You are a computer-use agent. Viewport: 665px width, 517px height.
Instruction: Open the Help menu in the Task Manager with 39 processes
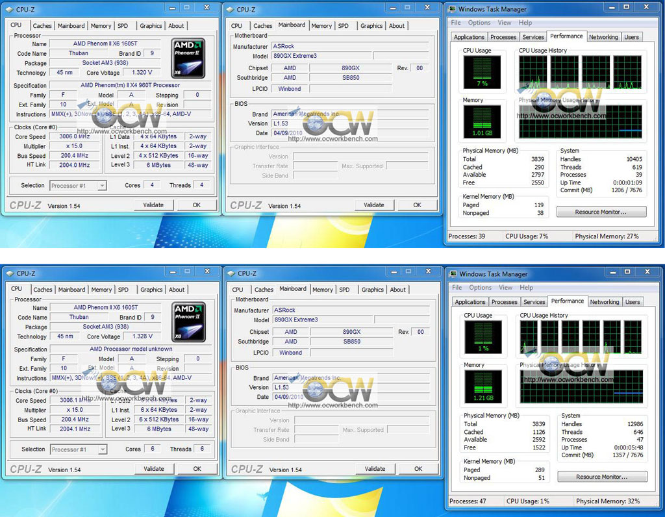[x=525, y=23]
